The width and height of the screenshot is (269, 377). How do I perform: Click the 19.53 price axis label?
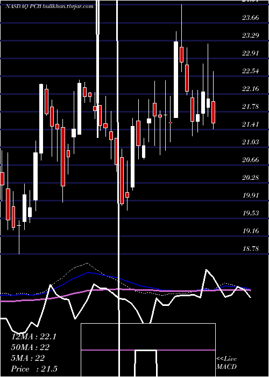coord(251,213)
